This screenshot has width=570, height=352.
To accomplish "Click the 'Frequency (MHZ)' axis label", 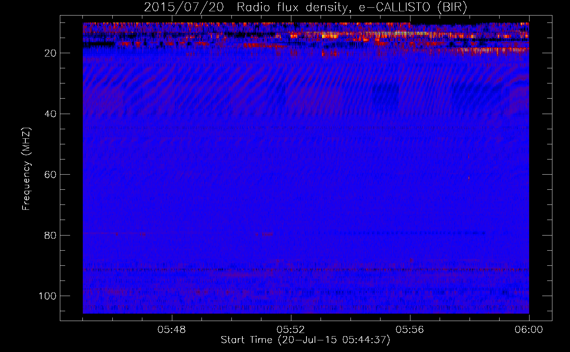I will [x=26, y=169].
